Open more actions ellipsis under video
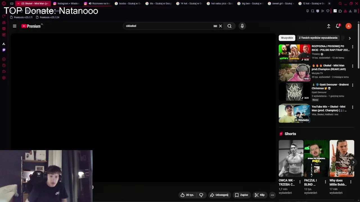360x202 pixels. [x=272, y=195]
